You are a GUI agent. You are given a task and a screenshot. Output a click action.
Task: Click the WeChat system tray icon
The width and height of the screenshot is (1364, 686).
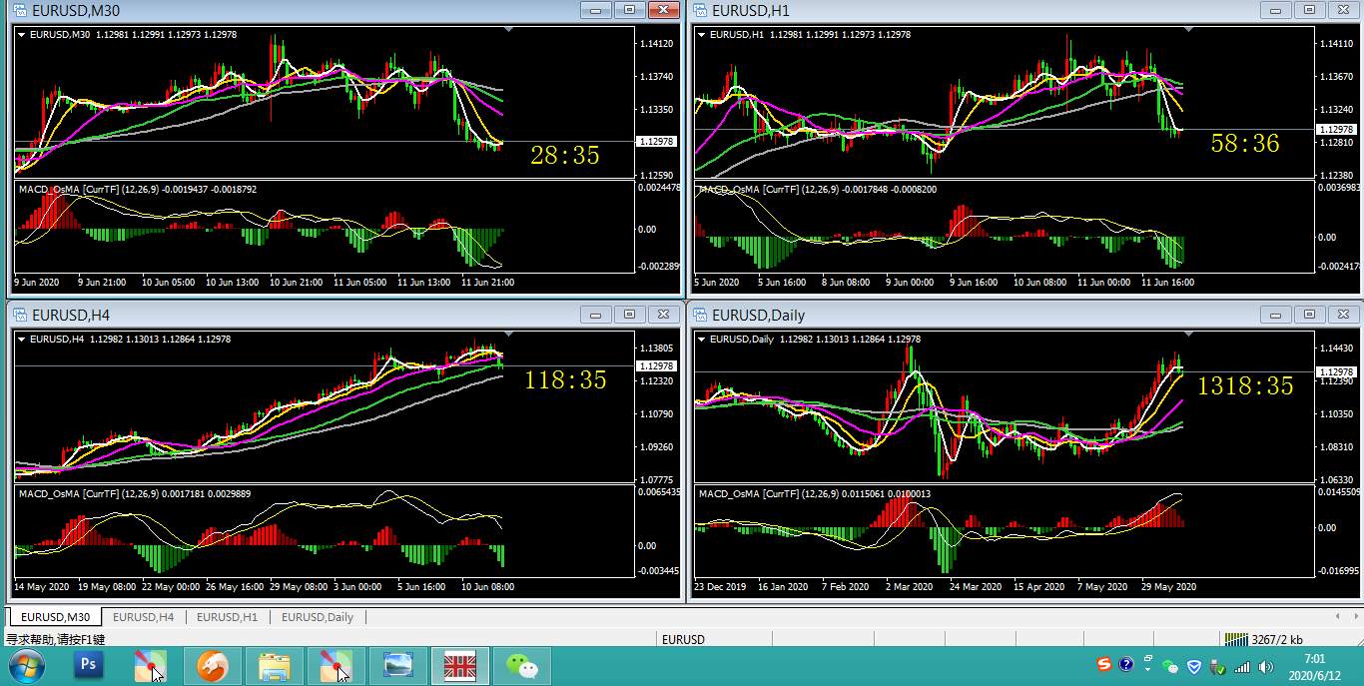point(1171,666)
